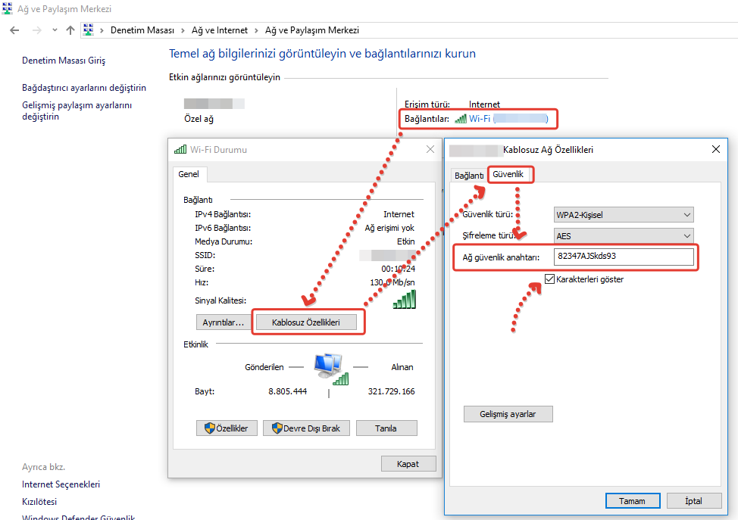Click the Devre Dışı Bırak button
The width and height of the screenshot is (738, 520).
[x=307, y=428]
